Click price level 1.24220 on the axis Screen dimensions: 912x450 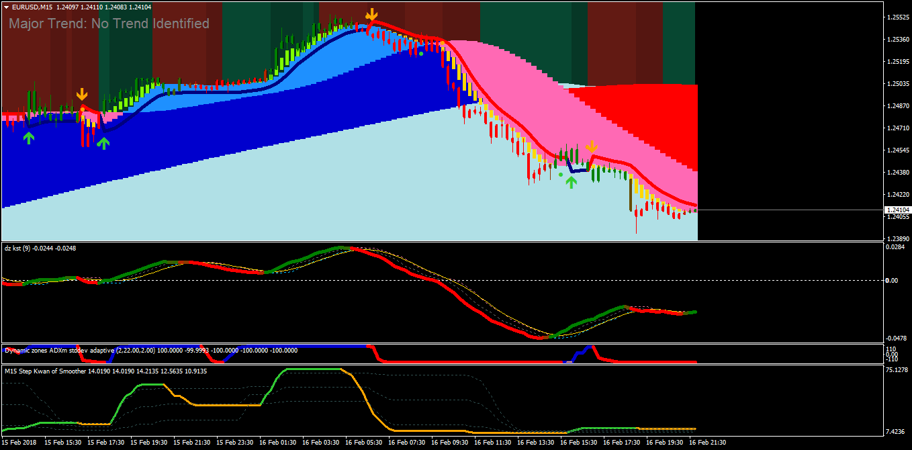(x=898, y=194)
